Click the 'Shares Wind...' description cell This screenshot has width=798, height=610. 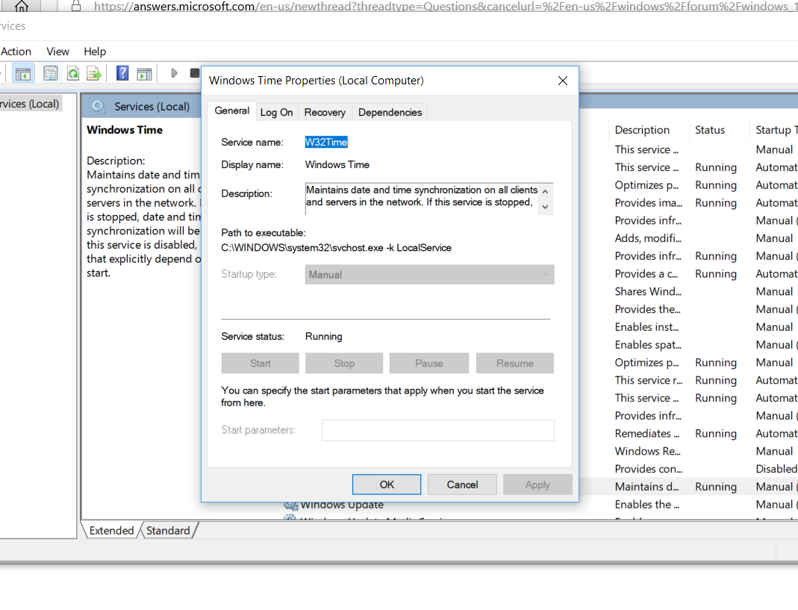pyautogui.click(x=648, y=292)
